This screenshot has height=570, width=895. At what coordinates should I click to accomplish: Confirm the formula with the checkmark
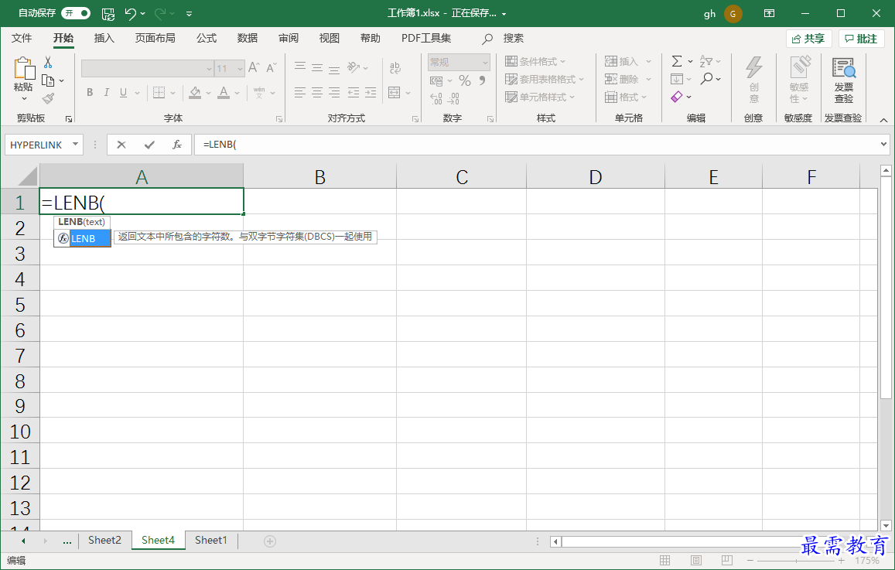pyautogui.click(x=149, y=145)
